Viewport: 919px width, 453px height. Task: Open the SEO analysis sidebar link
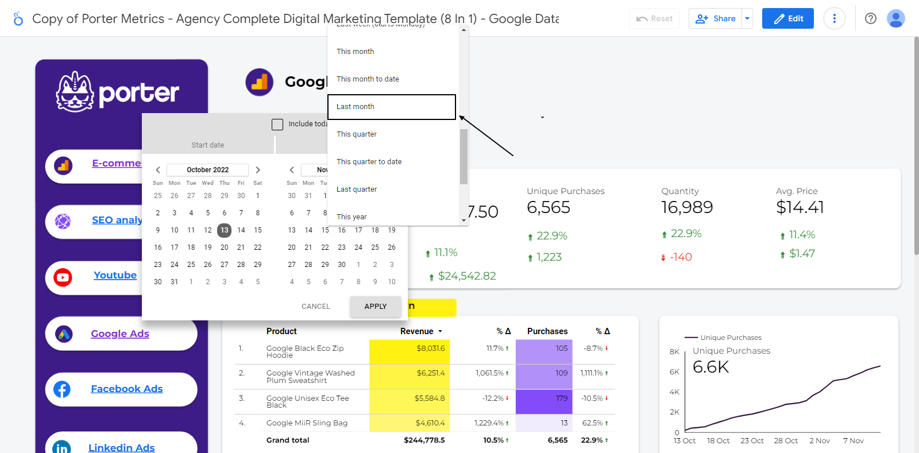pyautogui.click(x=117, y=220)
